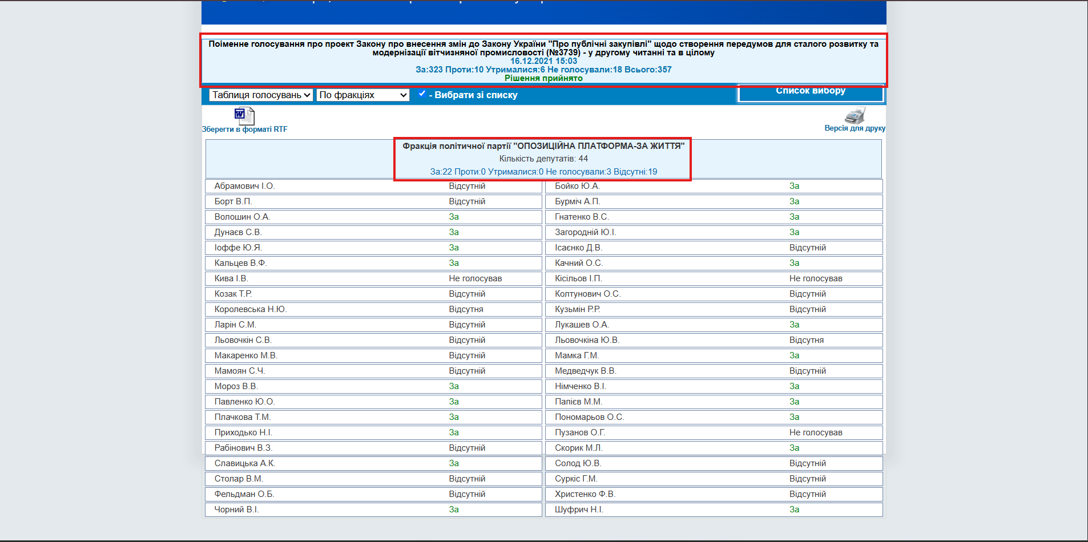
Task: Click the name 'Фельдман О.Б.'
Action: [x=244, y=494]
